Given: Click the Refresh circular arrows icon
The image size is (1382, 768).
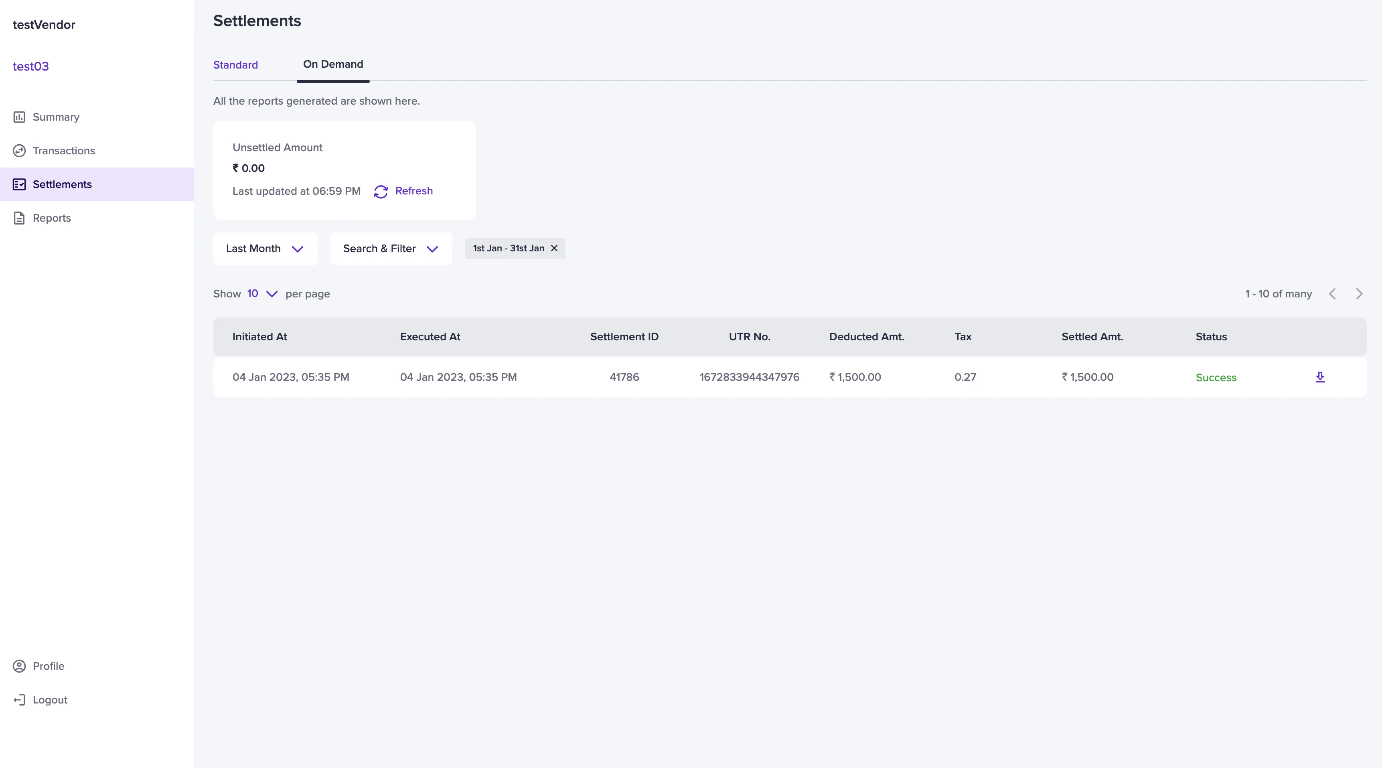Looking at the screenshot, I should pos(380,192).
